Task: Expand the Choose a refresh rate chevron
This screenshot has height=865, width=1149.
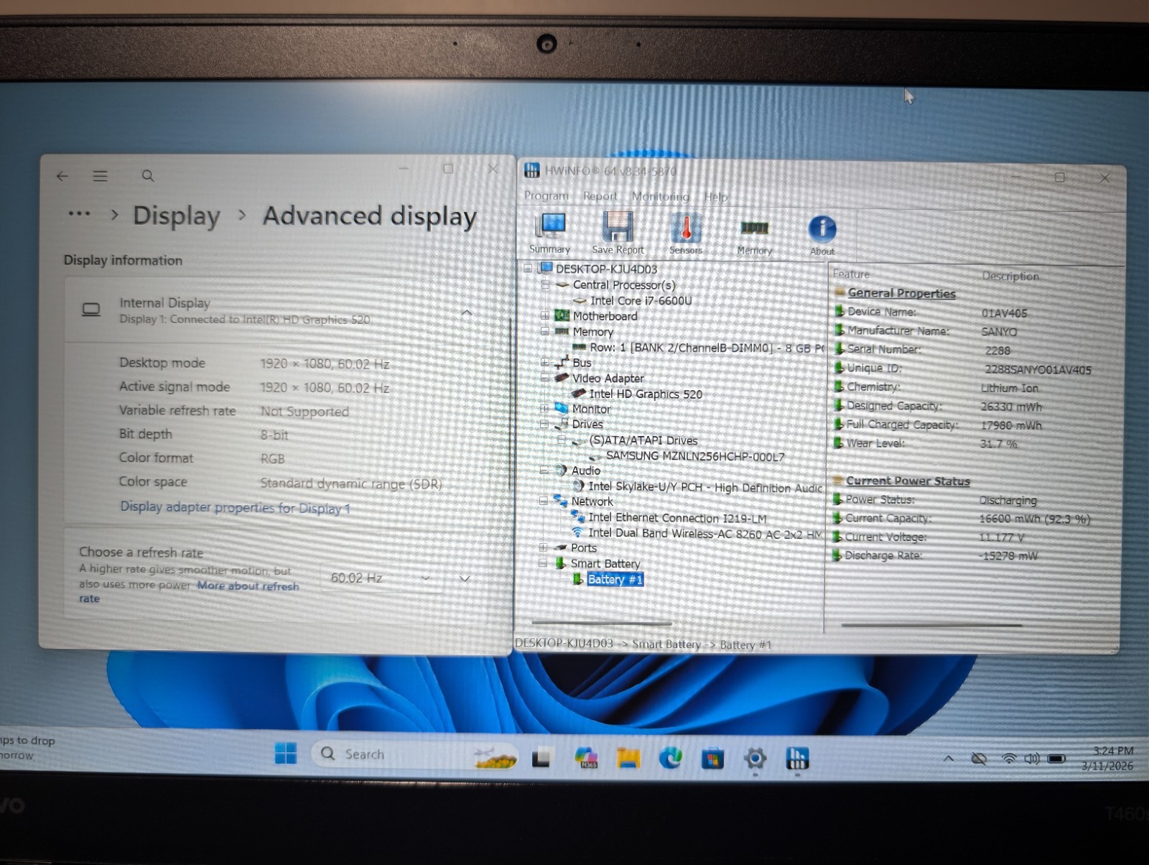Action: tap(465, 578)
